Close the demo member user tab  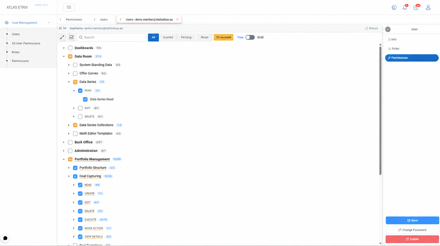tap(178, 19)
